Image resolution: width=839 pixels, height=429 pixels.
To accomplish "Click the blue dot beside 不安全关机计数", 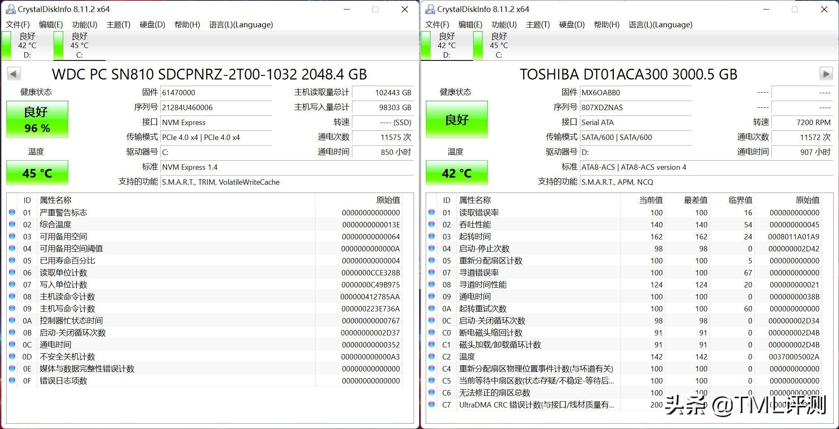I will click(12, 357).
